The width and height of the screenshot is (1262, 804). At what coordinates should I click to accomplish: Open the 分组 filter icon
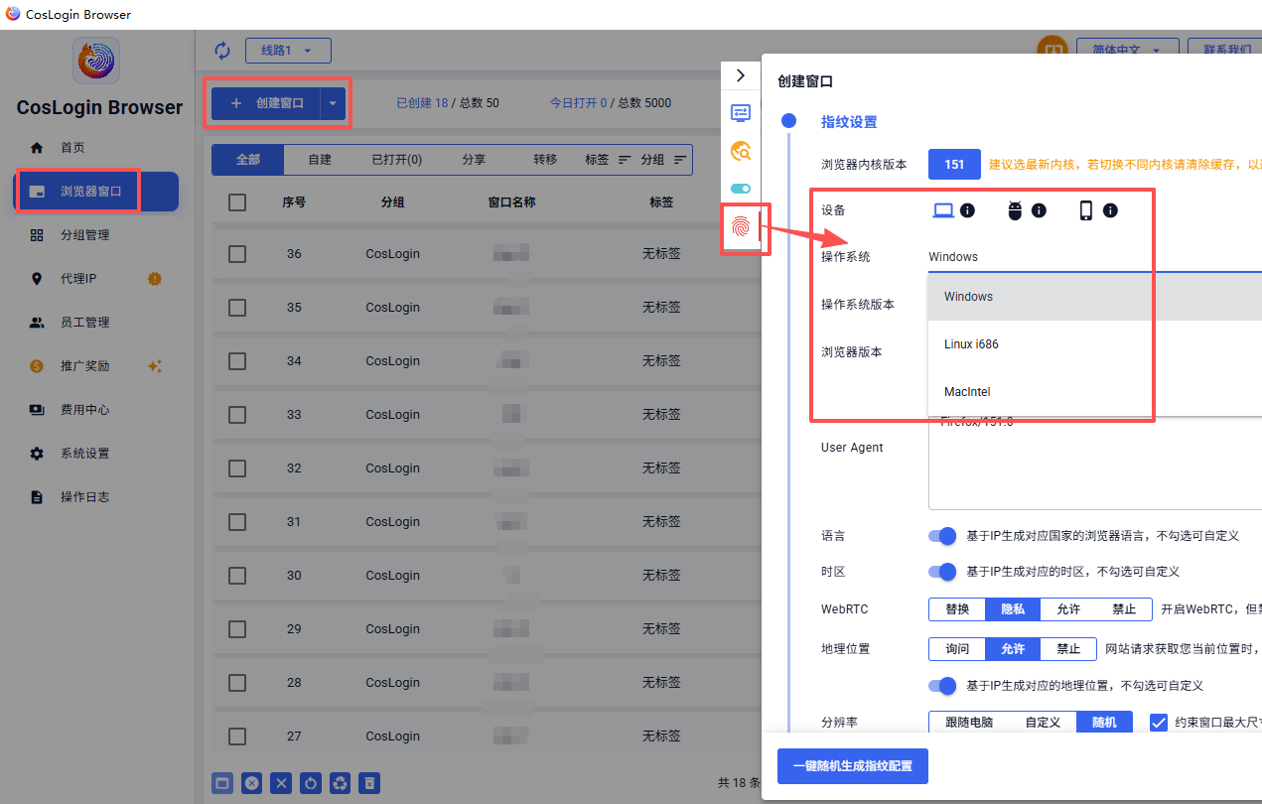click(x=680, y=160)
